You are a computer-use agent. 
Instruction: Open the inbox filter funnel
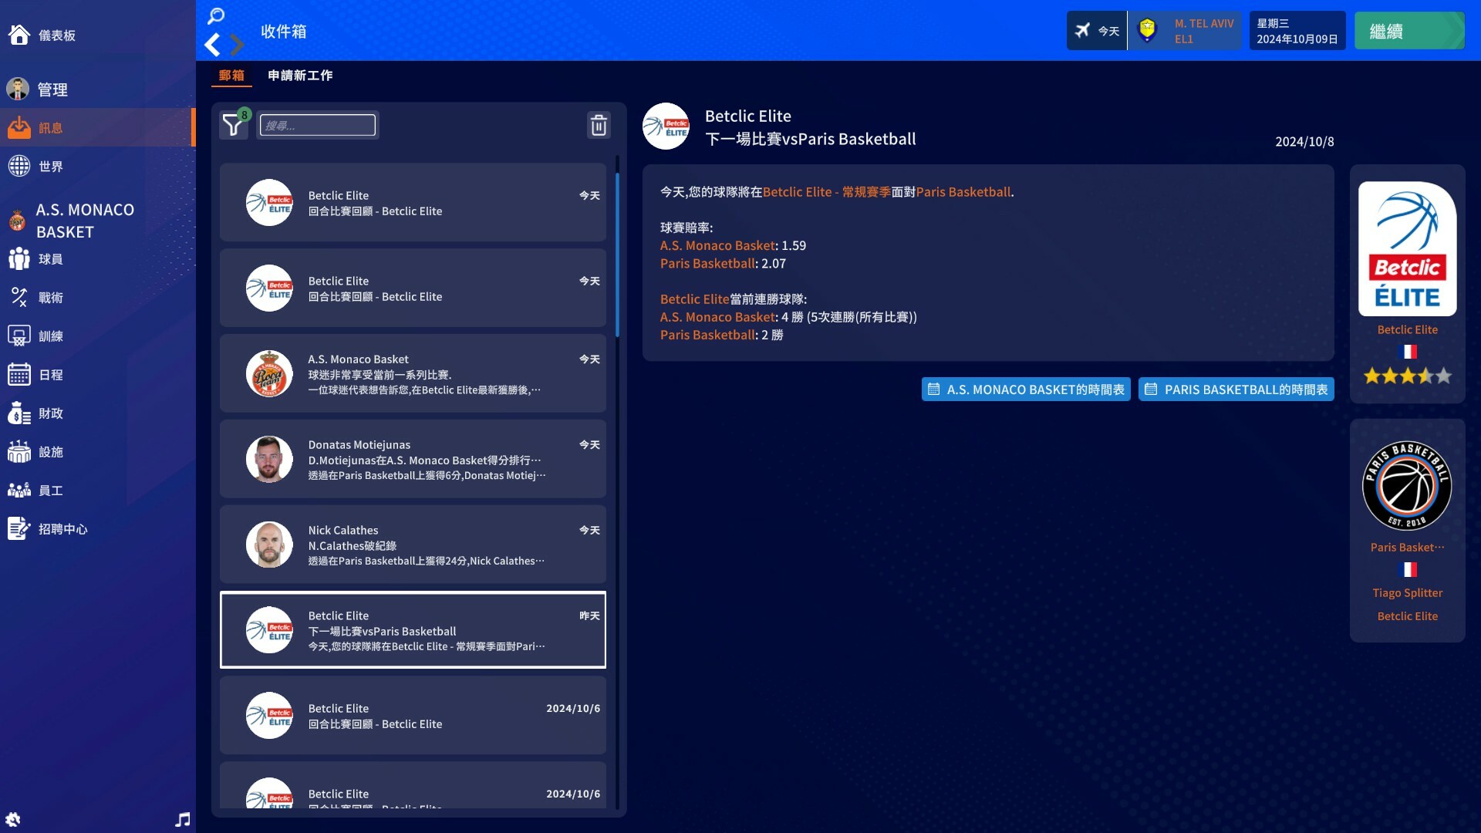[233, 125]
